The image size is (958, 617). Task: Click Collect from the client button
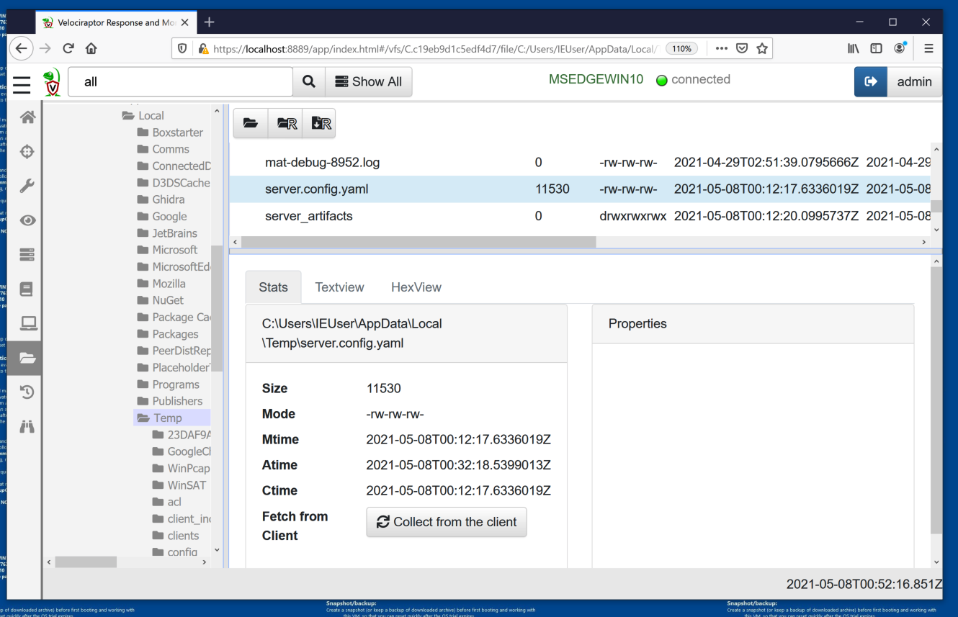(x=447, y=522)
